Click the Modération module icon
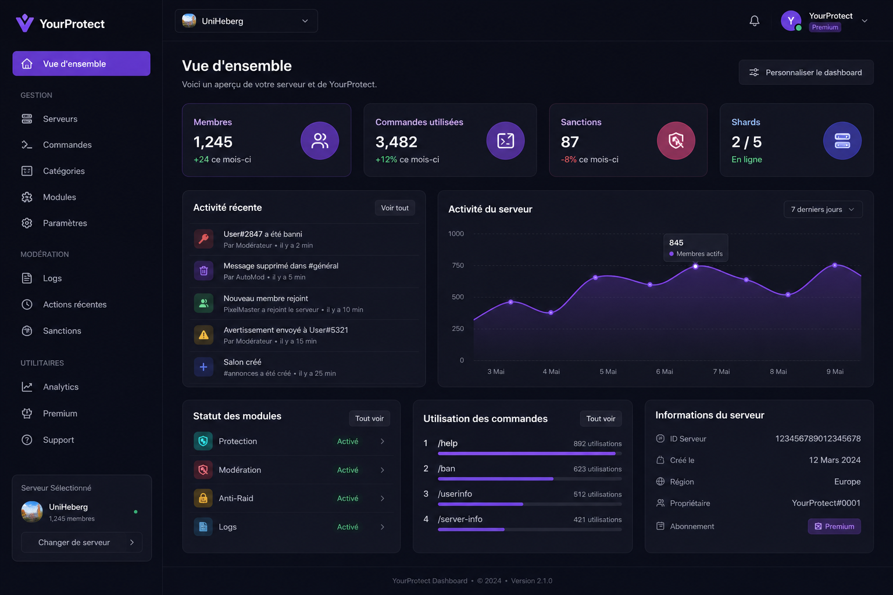The height and width of the screenshot is (595, 893). [x=203, y=469]
